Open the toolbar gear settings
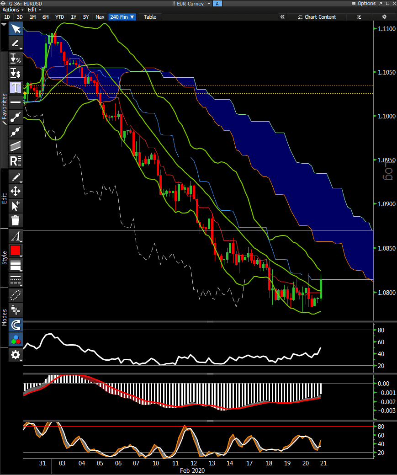This screenshot has height=475, width=397. point(16,354)
